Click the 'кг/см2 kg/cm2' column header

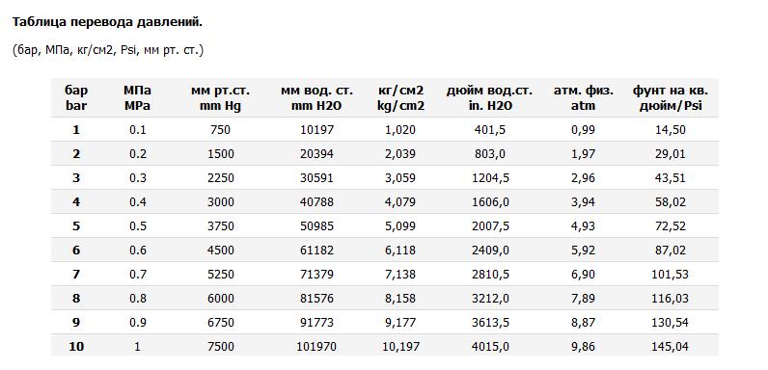tap(400, 98)
